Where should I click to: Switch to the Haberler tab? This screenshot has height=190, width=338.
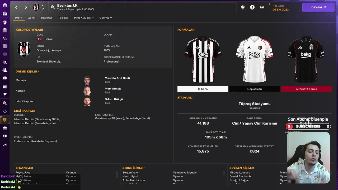46,18
